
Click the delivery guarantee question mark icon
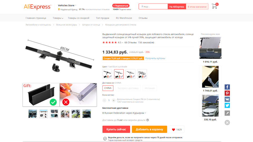pyautogui.click(x=148, y=120)
